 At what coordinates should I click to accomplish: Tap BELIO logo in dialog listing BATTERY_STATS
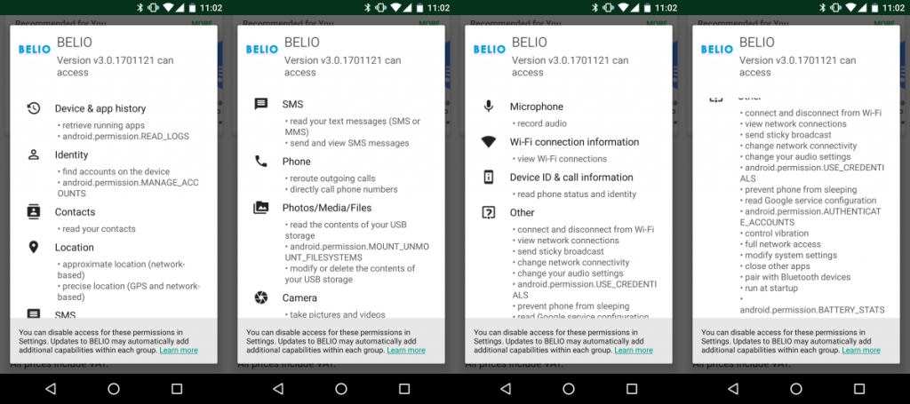pos(717,49)
